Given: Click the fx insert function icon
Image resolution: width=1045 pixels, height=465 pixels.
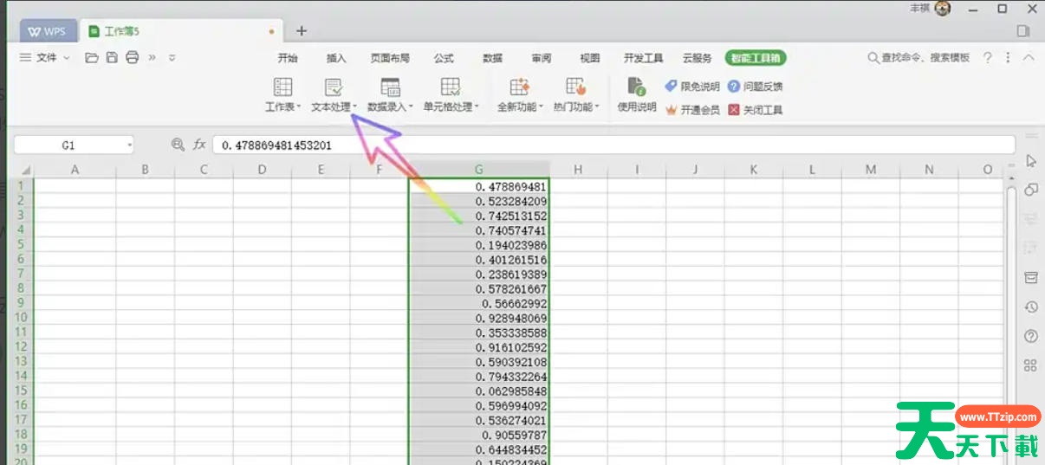Looking at the screenshot, I should [199, 145].
